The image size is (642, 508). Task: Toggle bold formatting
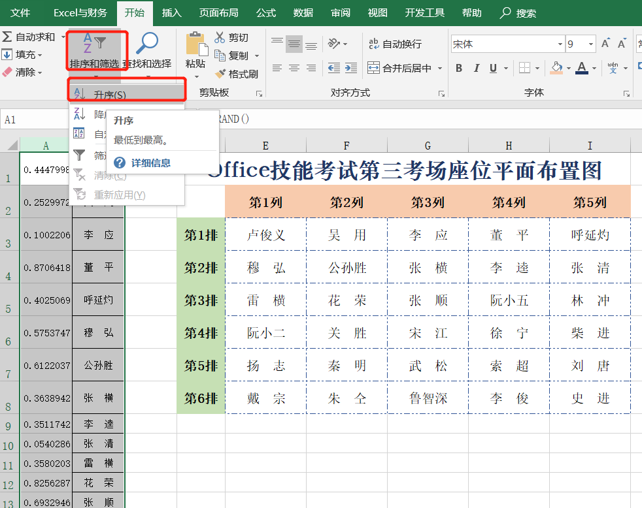459,68
